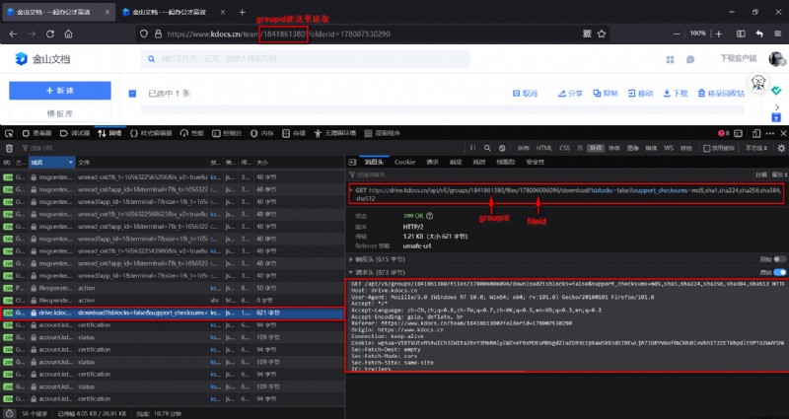This screenshot has height=419, width=789.
Task: Click the blue help icon on the sidebar
Action: pyautogui.click(x=776, y=117)
